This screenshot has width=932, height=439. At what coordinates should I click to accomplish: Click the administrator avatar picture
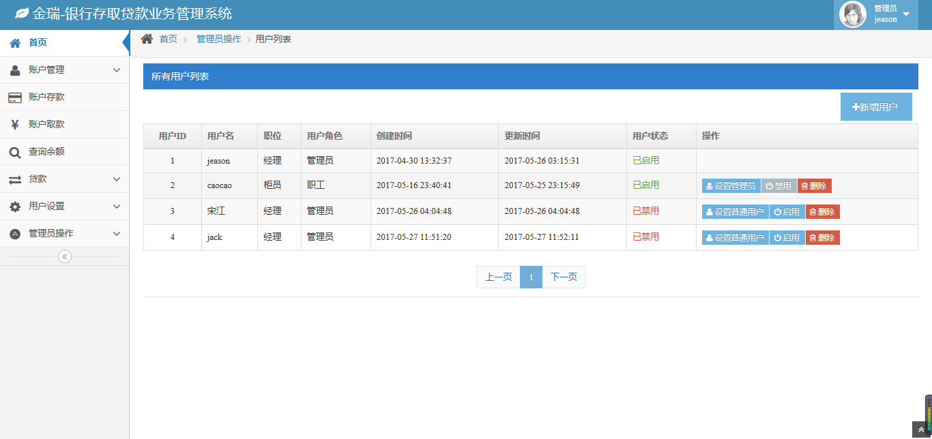tap(853, 14)
